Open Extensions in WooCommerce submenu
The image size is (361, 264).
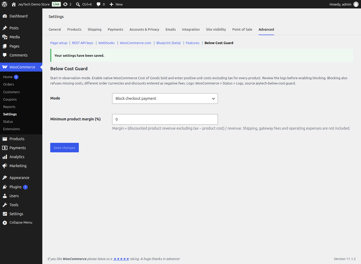click(x=11, y=129)
